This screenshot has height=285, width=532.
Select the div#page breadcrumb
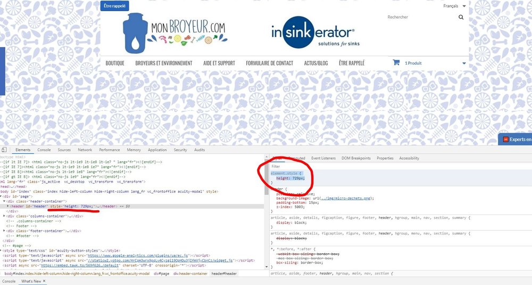click(x=162, y=273)
